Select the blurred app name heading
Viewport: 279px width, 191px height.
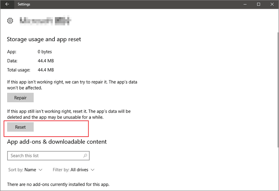click(45, 21)
